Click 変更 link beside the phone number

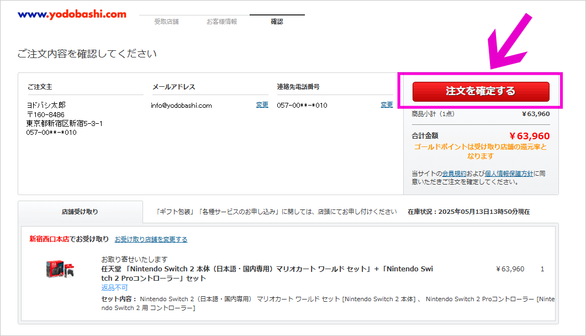[x=387, y=105]
